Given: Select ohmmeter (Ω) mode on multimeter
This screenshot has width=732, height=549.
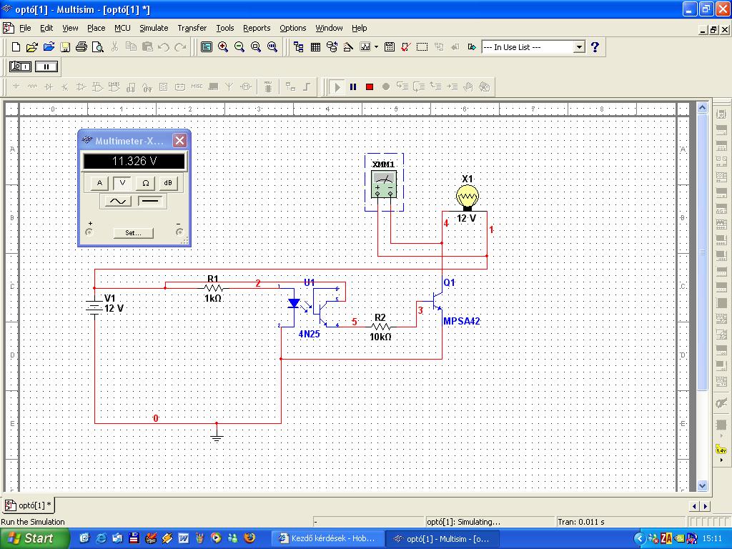Looking at the screenshot, I should (x=146, y=183).
